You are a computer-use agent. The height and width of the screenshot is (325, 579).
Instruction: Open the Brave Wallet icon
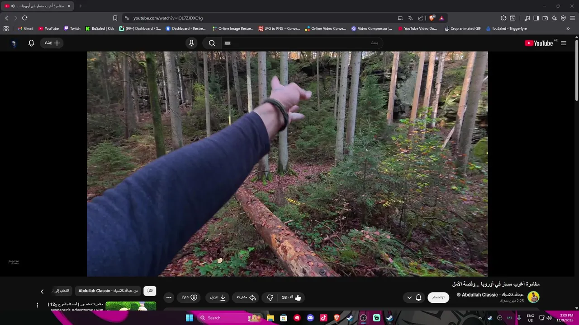545,18
